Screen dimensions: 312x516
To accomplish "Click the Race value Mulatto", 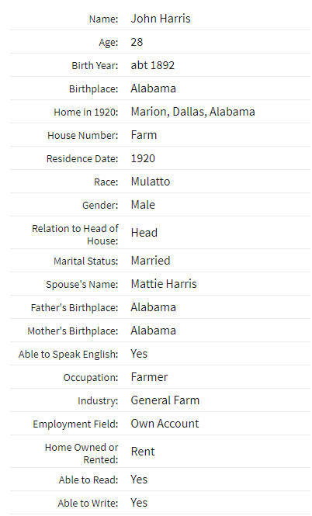I will (151, 182).
